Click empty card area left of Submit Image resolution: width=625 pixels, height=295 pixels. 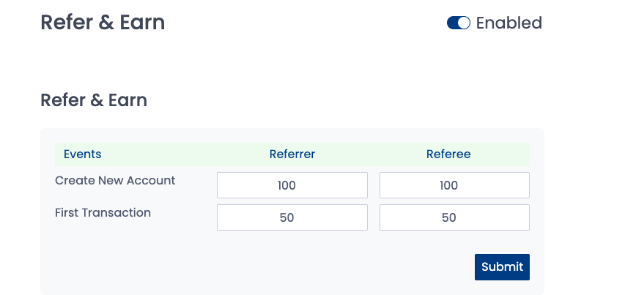pyautogui.click(x=256, y=266)
